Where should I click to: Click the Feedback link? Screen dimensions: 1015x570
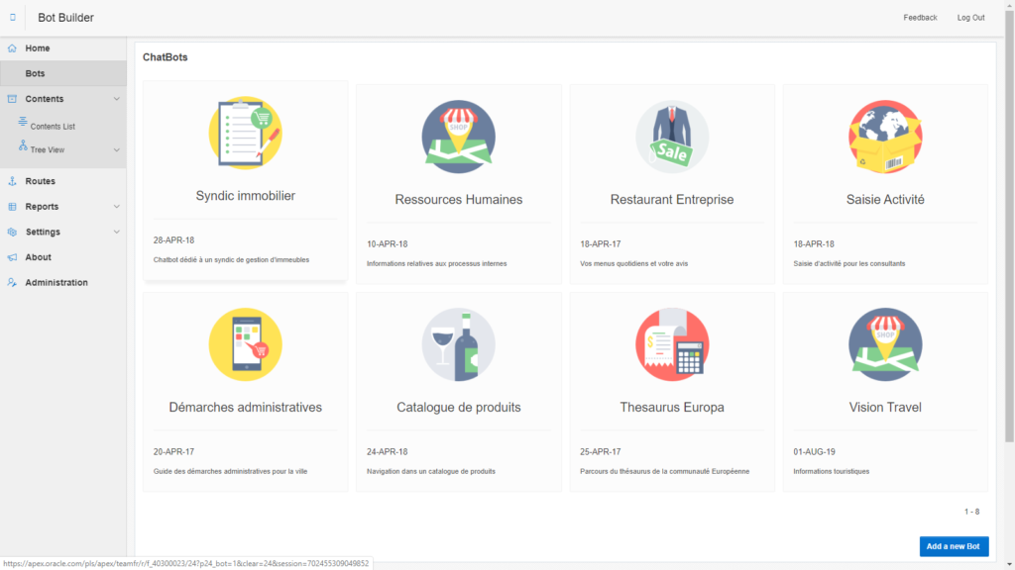[920, 18]
